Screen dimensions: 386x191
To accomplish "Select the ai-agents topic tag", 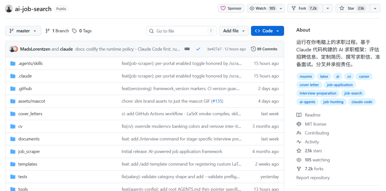I will tap(307, 102).
